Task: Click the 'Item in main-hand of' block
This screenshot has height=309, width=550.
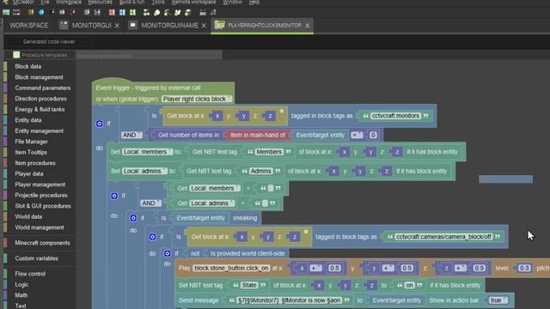Action: point(258,135)
